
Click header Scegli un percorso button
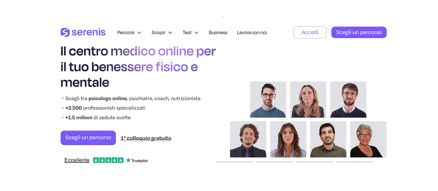click(359, 33)
